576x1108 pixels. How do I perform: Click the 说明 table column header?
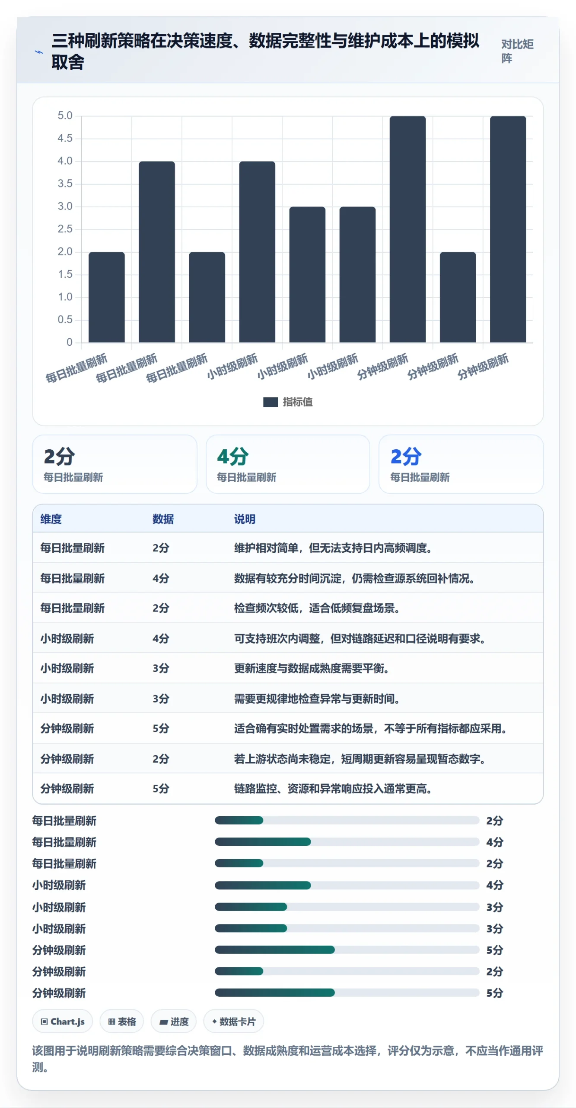[x=245, y=519]
